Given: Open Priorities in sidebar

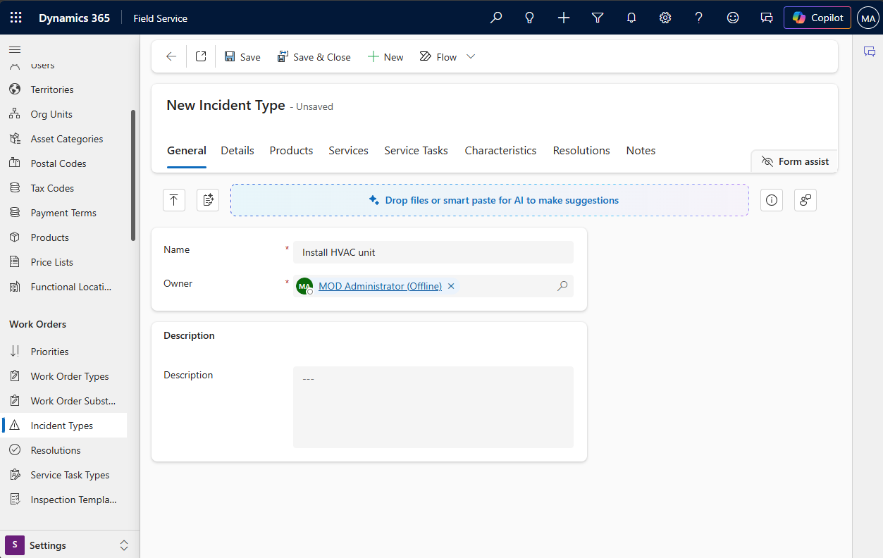Looking at the screenshot, I should pyautogui.click(x=63, y=352).
